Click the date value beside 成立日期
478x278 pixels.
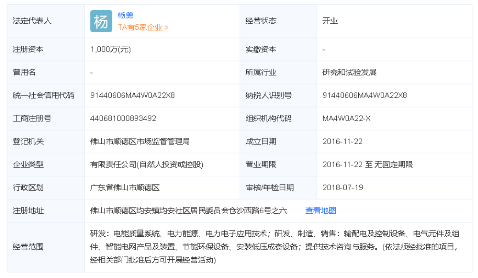pos(342,142)
